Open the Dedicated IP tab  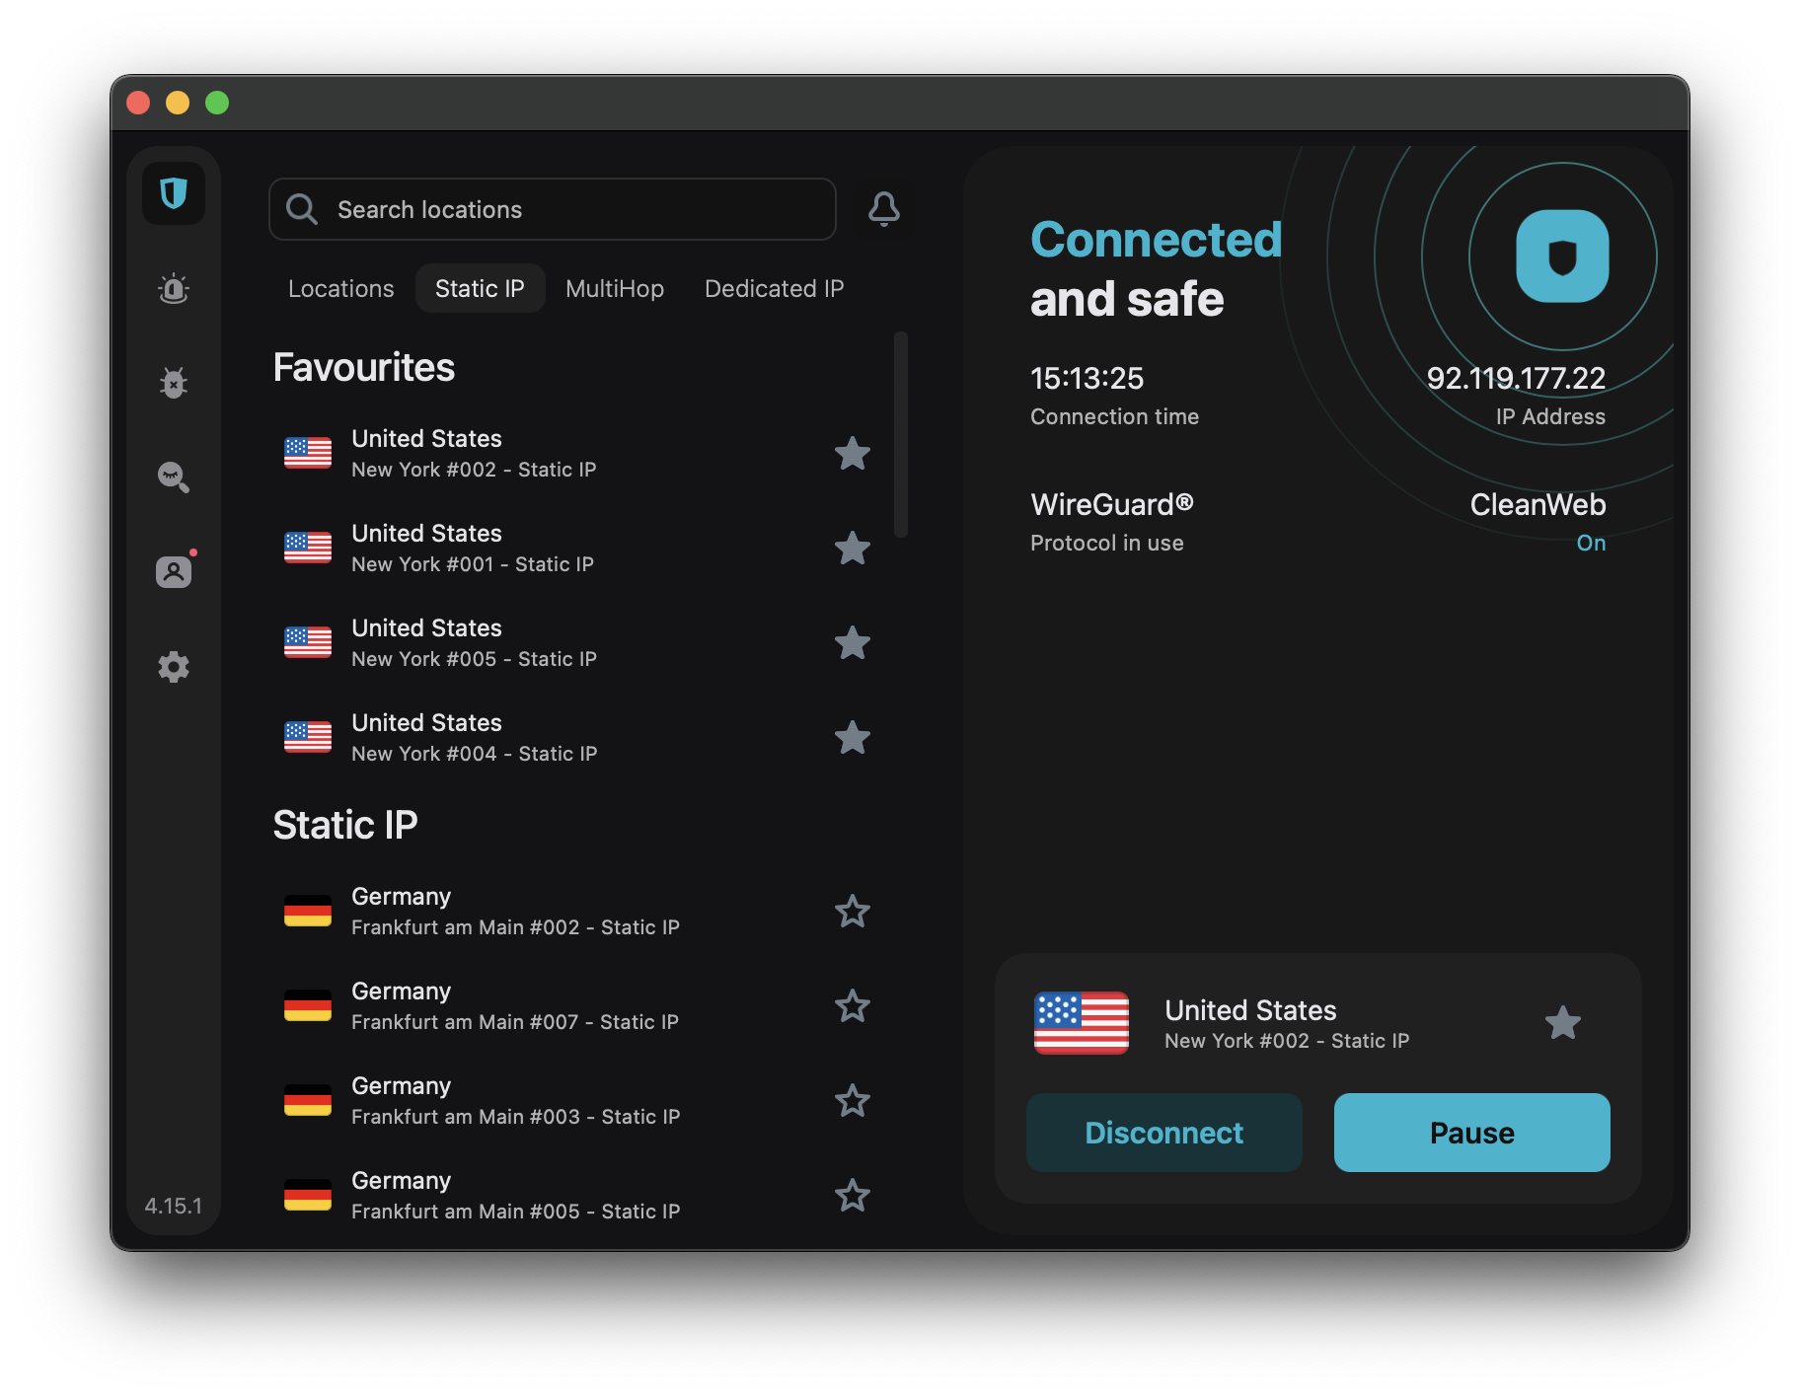[775, 288]
